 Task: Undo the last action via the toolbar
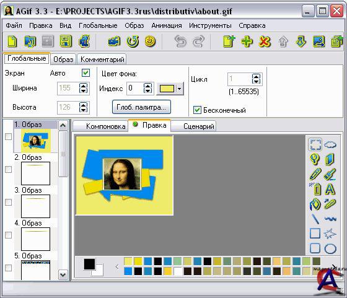[x=180, y=42]
